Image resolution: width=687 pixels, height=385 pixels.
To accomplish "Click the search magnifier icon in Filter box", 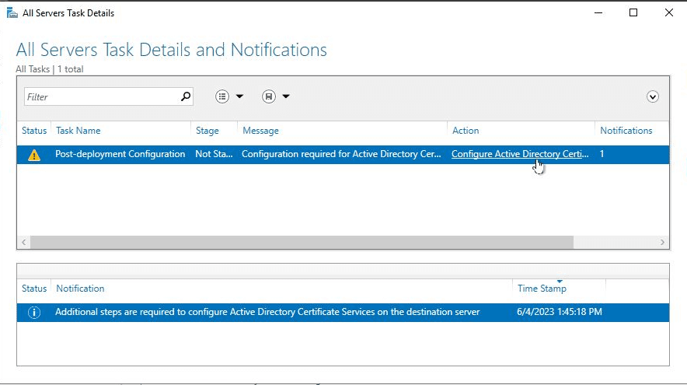I will (186, 96).
